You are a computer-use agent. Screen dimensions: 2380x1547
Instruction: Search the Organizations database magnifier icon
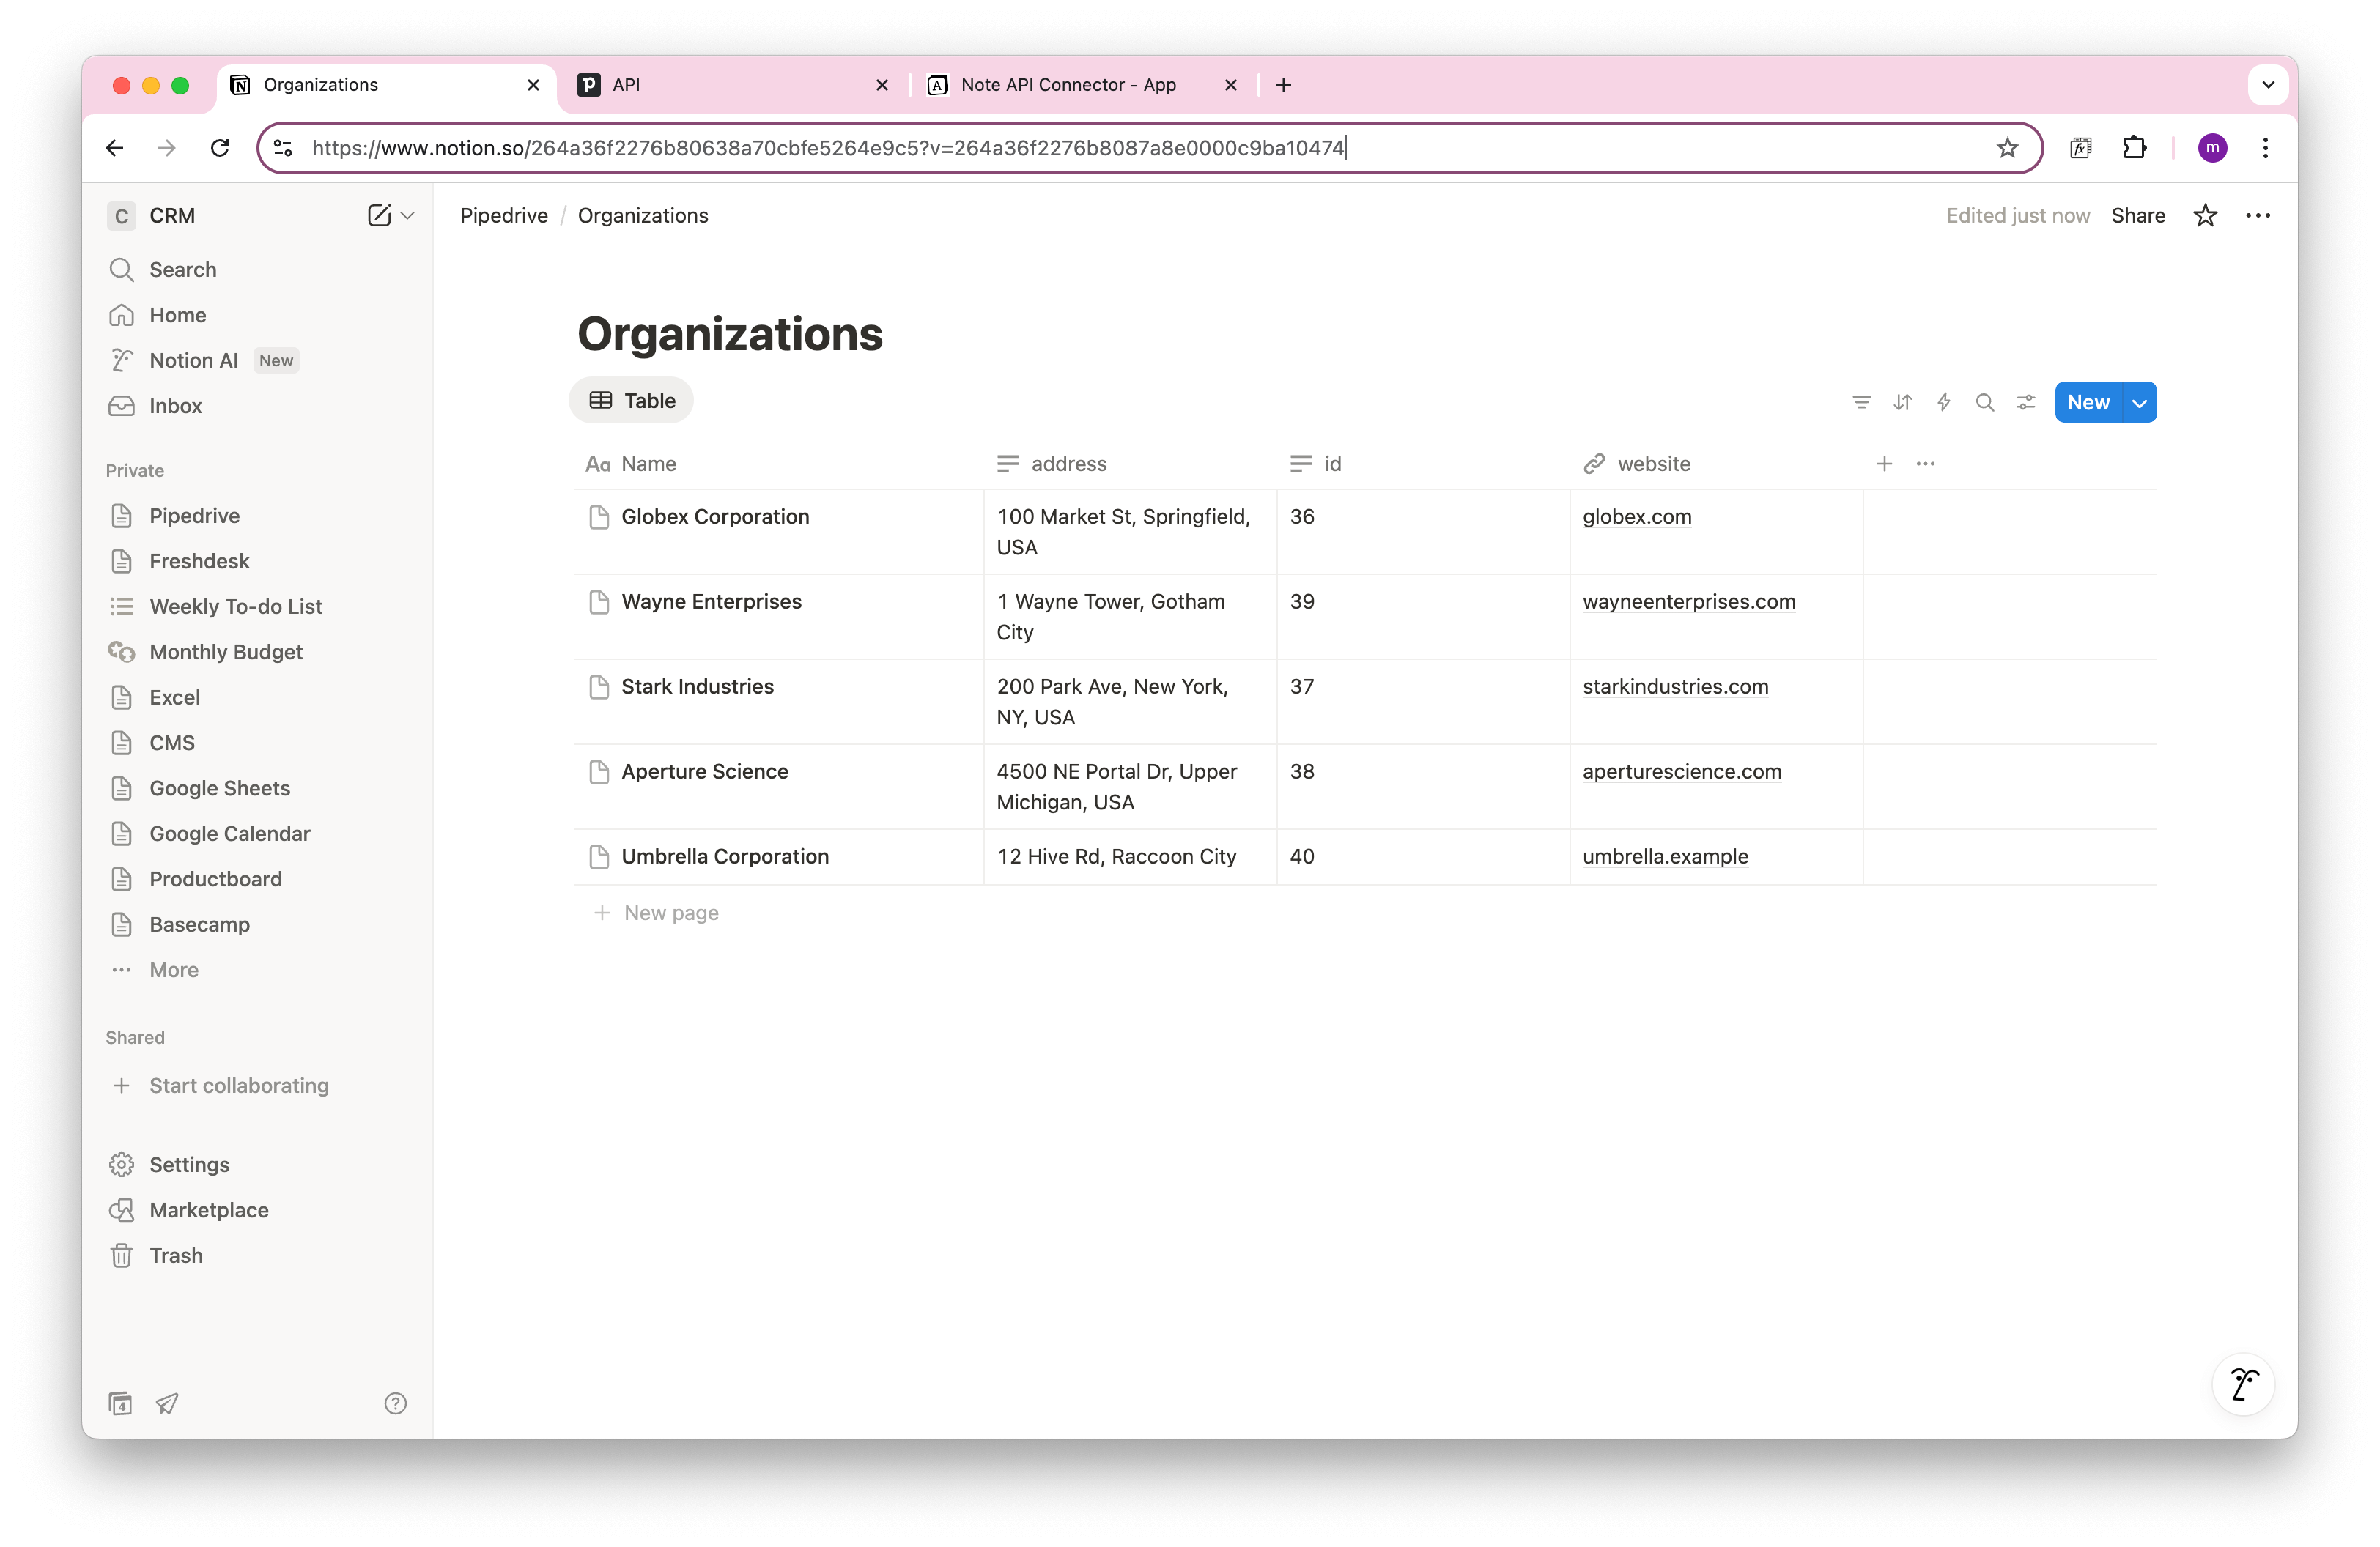1984,403
